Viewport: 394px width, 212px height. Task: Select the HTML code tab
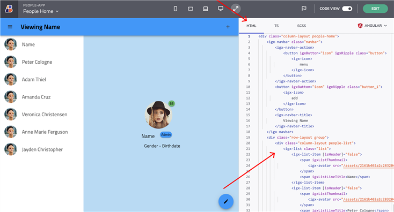pyautogui.click(x=251, y=26)
